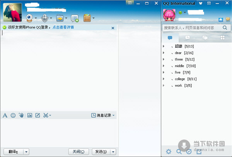This screenshot has height=157, width=232.
Task: Open the 消息记录 message history dropdown
Action: (103, 115)
